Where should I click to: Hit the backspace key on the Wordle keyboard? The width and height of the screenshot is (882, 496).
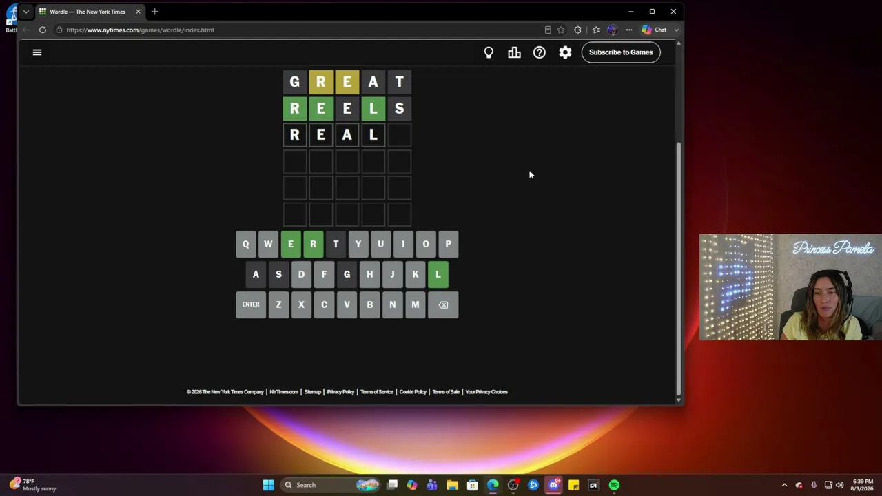click(443, 304)
